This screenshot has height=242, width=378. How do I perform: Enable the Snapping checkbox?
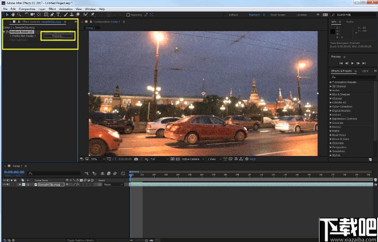tap(128, 15)
